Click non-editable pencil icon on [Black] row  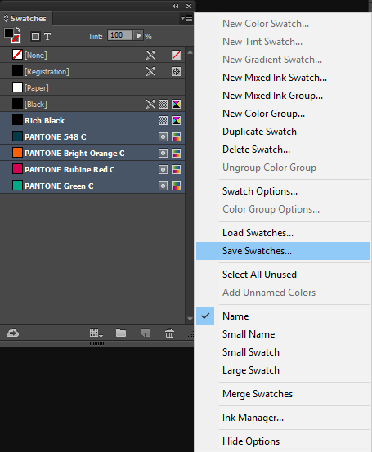tap(150, 104)
